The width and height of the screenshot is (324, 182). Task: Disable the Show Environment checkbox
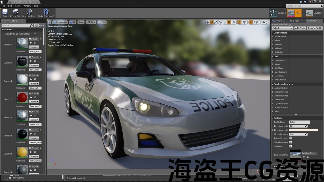pos(291,142)
